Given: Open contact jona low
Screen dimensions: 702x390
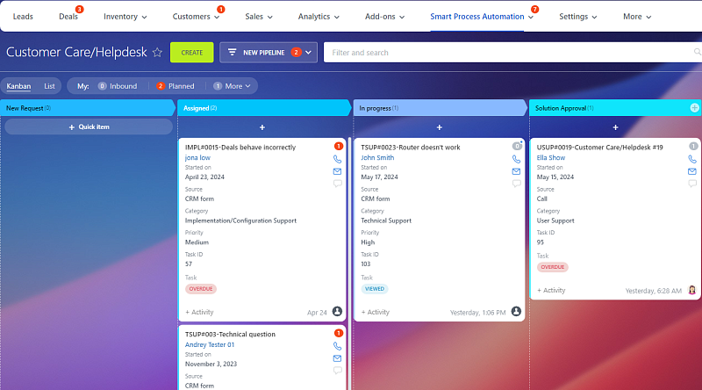Looking at the screenshot, I should click(x=197, y=158).
